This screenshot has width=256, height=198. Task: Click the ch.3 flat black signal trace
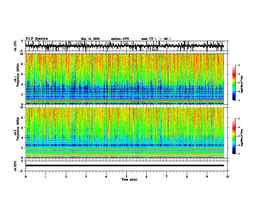coord(124,166)
